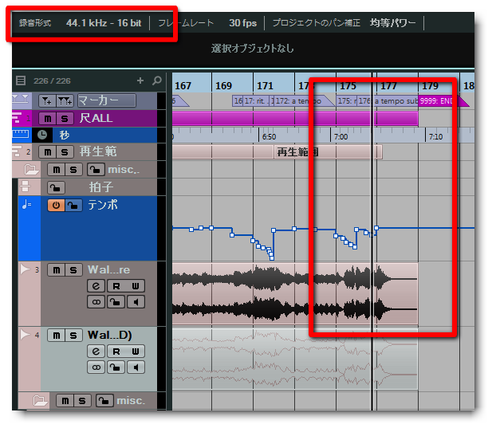Solo the bottom misc. folder track
The height and width of the screenshot is (432, 496).
(82, 401)
